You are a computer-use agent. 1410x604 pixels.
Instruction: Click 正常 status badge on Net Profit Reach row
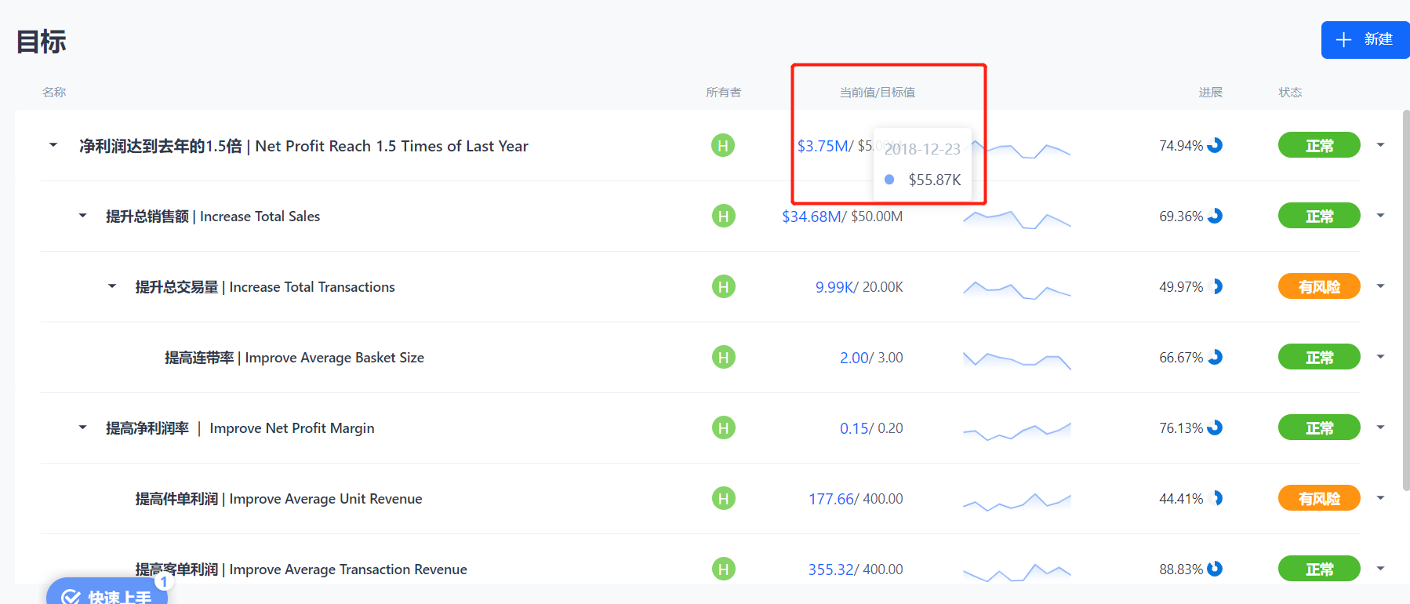coord(1319,145)
